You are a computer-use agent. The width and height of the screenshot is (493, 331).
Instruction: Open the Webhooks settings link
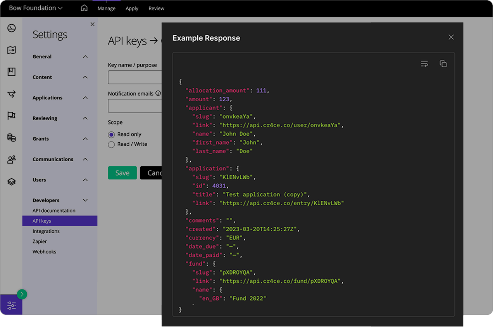pyautogui.click(x=45, y=252)
